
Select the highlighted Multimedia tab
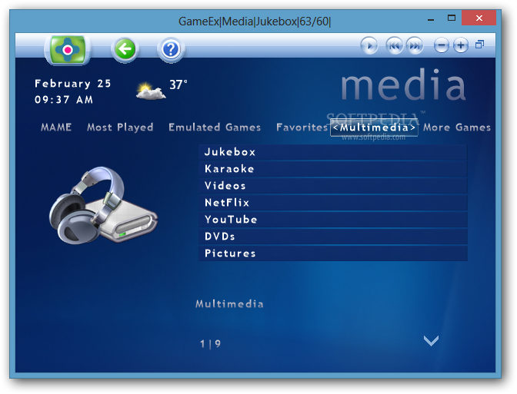(374, 127)
